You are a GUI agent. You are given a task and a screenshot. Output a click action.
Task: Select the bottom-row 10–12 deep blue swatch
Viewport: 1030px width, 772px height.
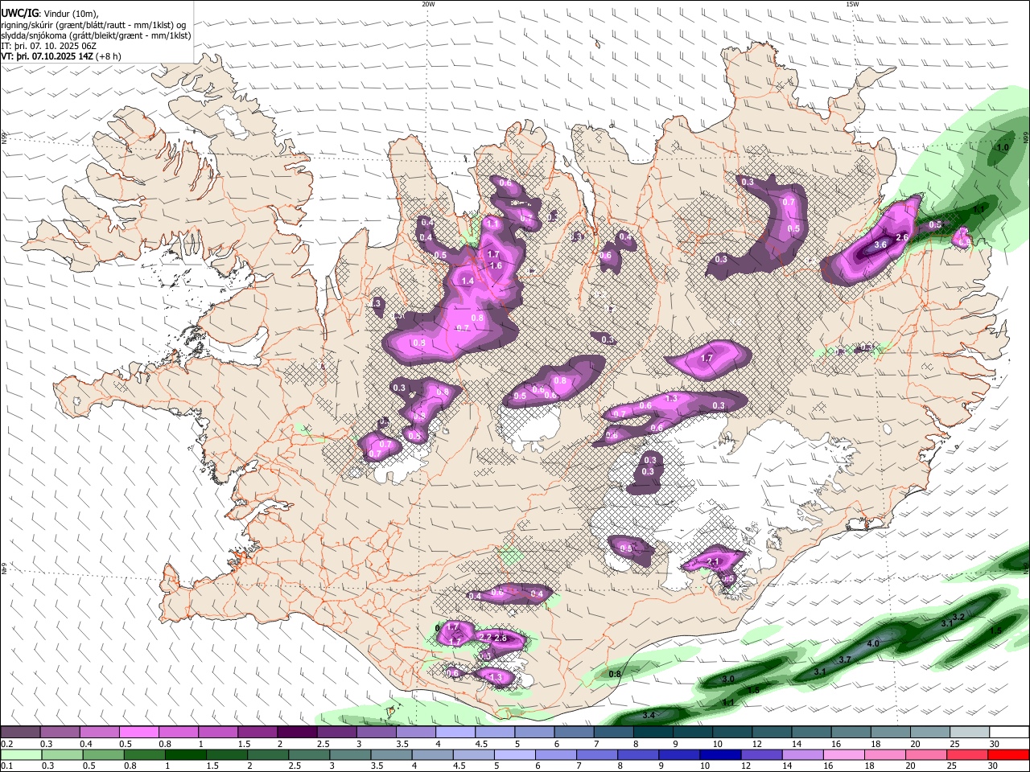point(721,755)
